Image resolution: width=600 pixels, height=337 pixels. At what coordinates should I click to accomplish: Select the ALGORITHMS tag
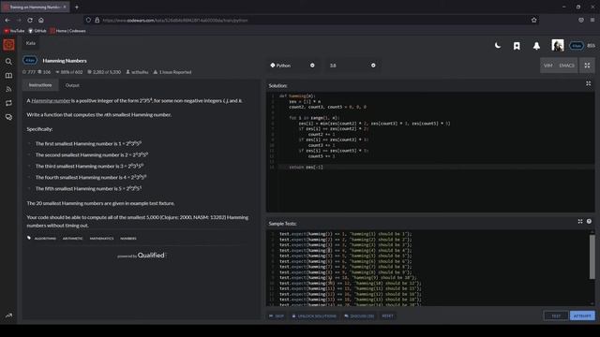coord(45,239)
